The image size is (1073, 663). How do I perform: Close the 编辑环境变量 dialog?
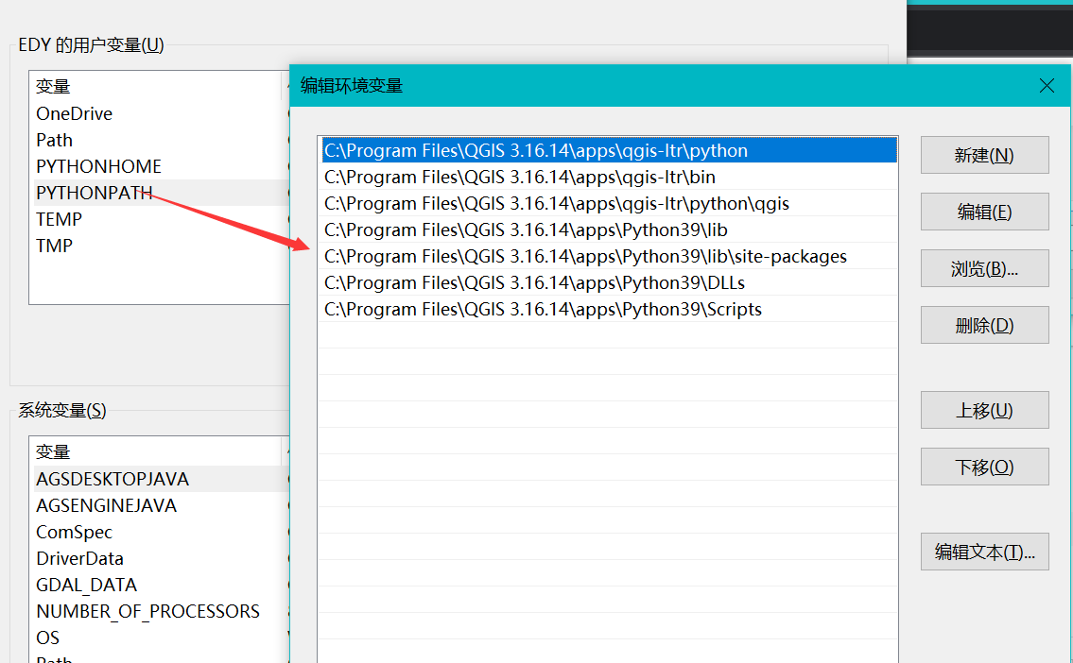[x=1047, y=85]
